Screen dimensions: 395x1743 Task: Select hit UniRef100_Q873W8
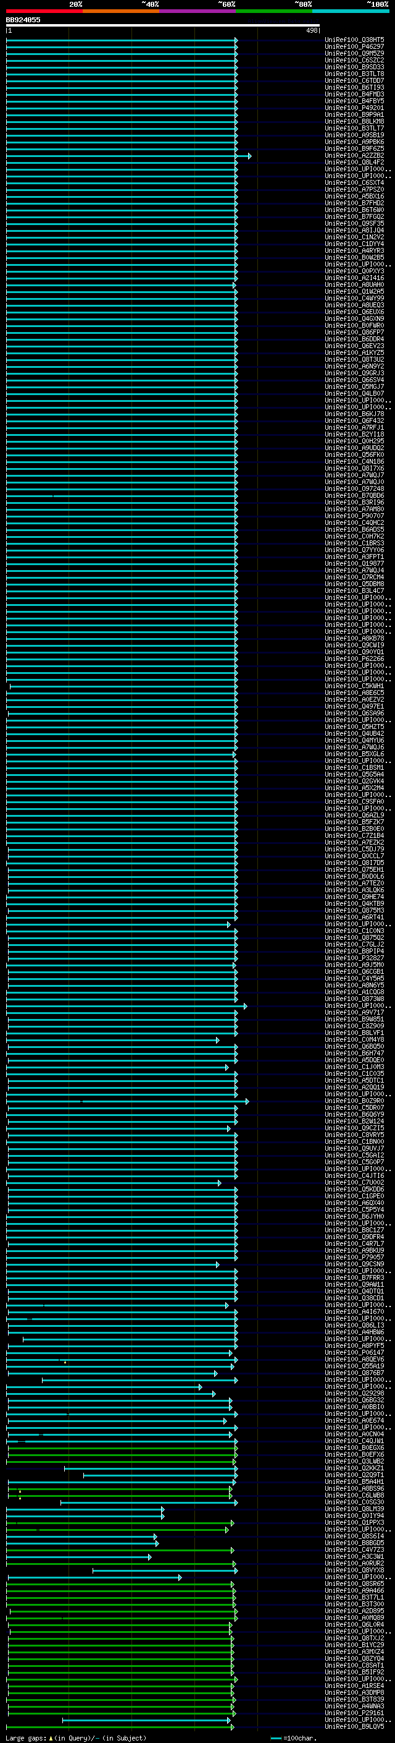[x=354, y=999]
